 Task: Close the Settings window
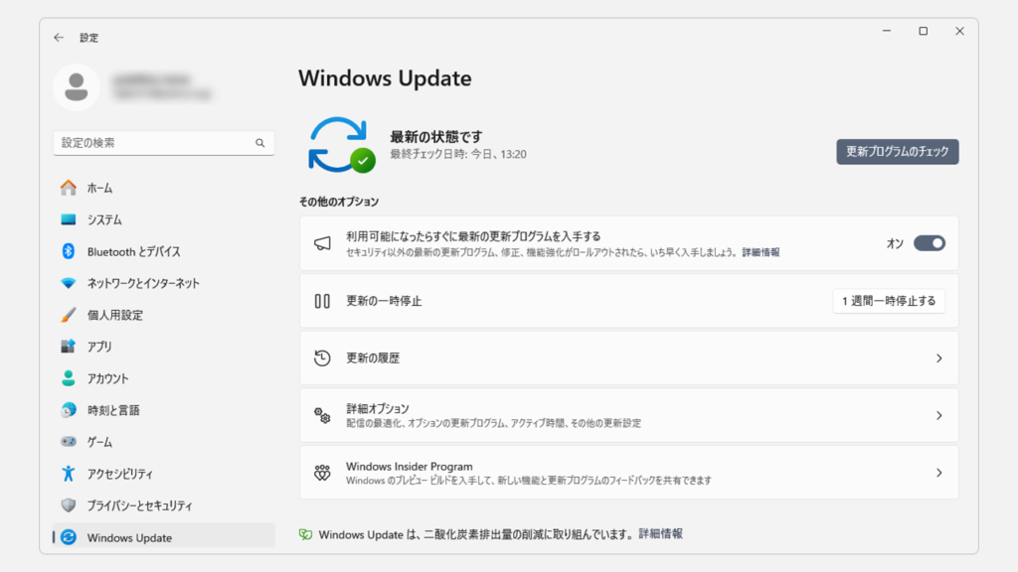click(x=959, y=31)
